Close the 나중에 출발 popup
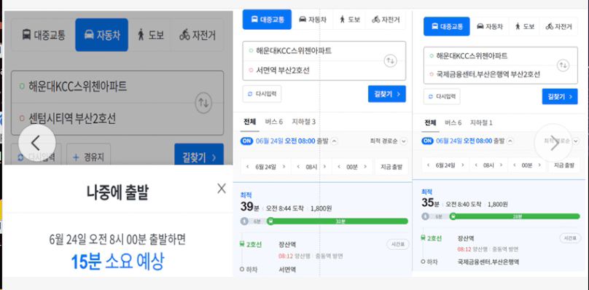Screen dimensions: 589x290 pyautogui.click(x=222, y=189)
